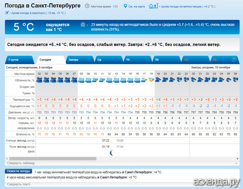The image size is (243, 189).
Task: Click the question mark help icon
Action: pyautogui.click(x=234, y=60)
